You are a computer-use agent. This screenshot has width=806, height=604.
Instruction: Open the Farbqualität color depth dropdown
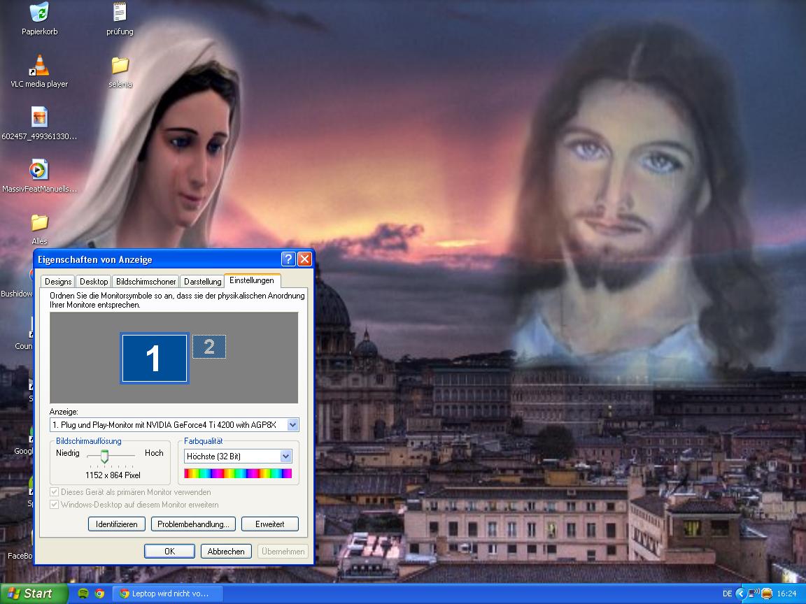click(x=285, y=456)
